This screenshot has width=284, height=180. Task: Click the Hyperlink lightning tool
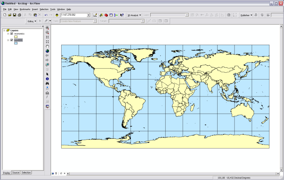[x=47, y=97]
